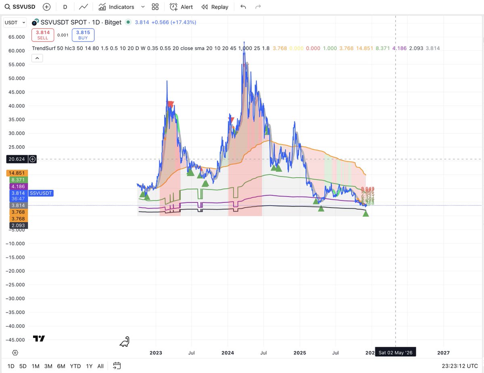The width and height of the screenshot is (484, 373).
Task: Expand the Indicators favorites dropdown arrow
Action: point(143,7)
